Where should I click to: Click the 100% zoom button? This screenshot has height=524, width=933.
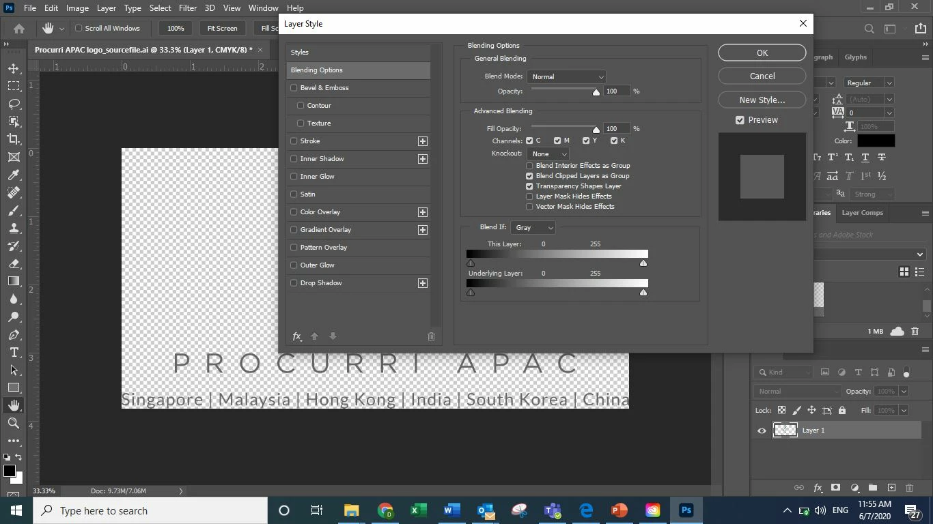tap(176, 29)
